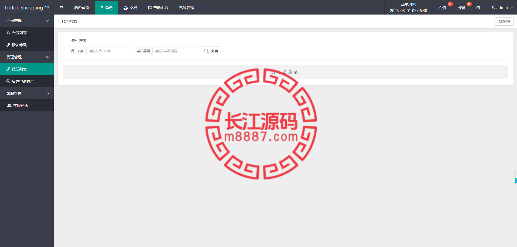Click the admin user icon
Image resolution: width=517 pixels, height=247 pixels.
click(493, 8)
